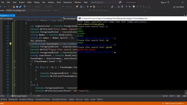Switch to the Exception Settings tab
Viewport: 187px width, 105px height.
pos(26,99)
